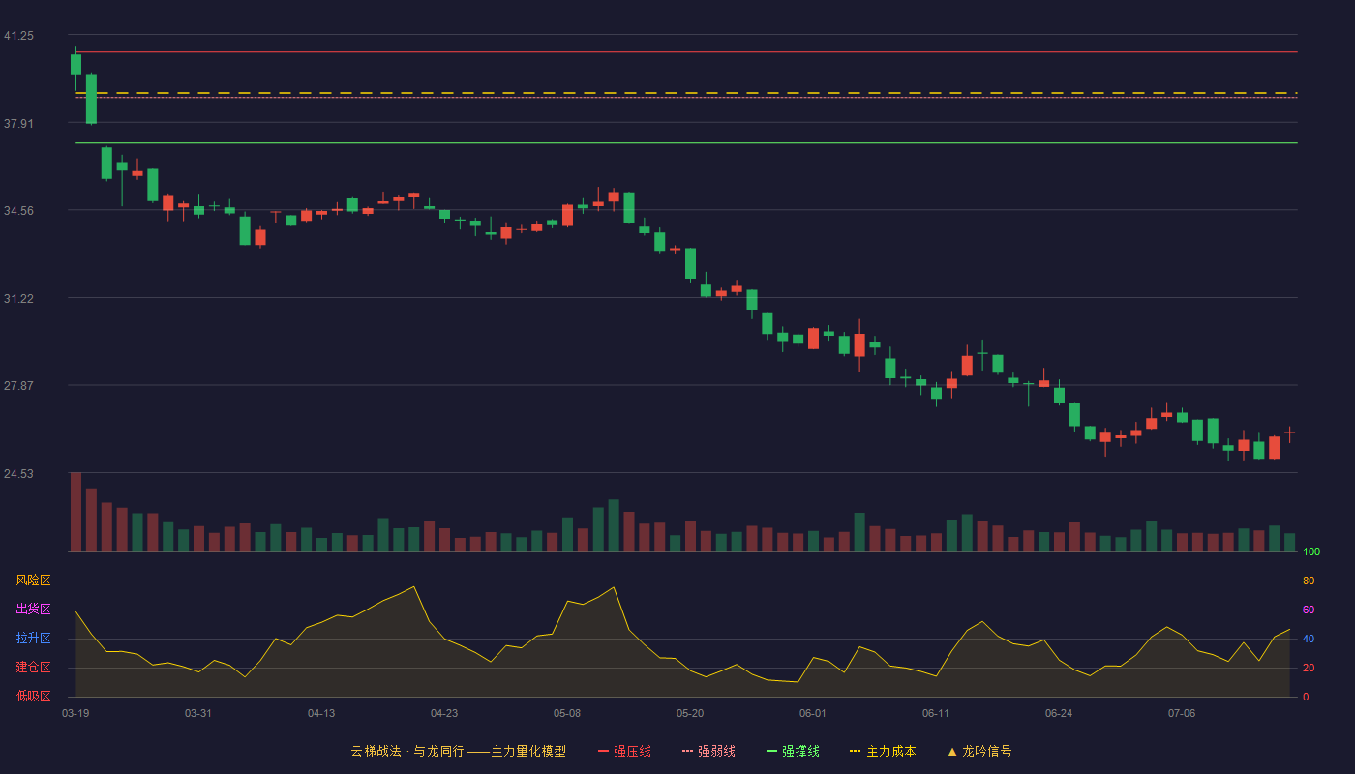The image size is (1355, 774).
Task: Select the 06-01 date label
Action: coord(813,713)
